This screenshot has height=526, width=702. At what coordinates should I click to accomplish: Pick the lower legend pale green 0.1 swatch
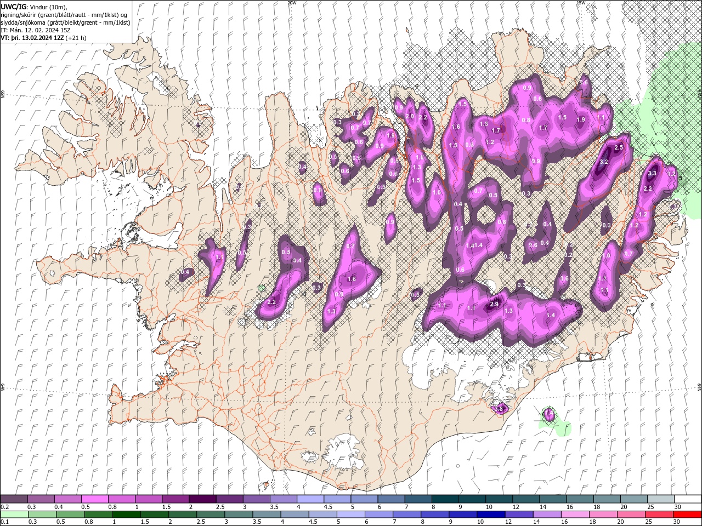click(15, 514)
